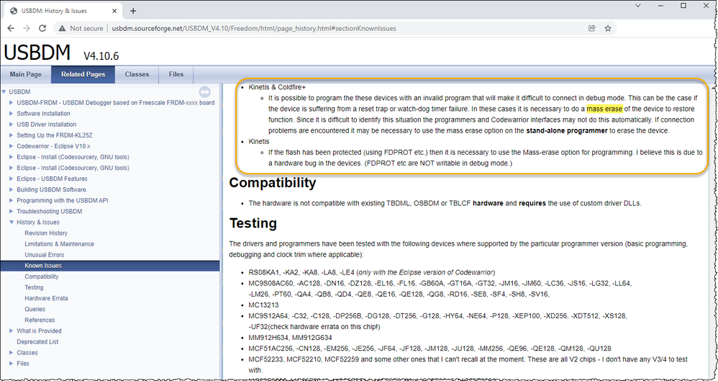The image size is (718, 381).
Task: Expand Programming with the USBDM API arrow
Action: pos(12,200)
